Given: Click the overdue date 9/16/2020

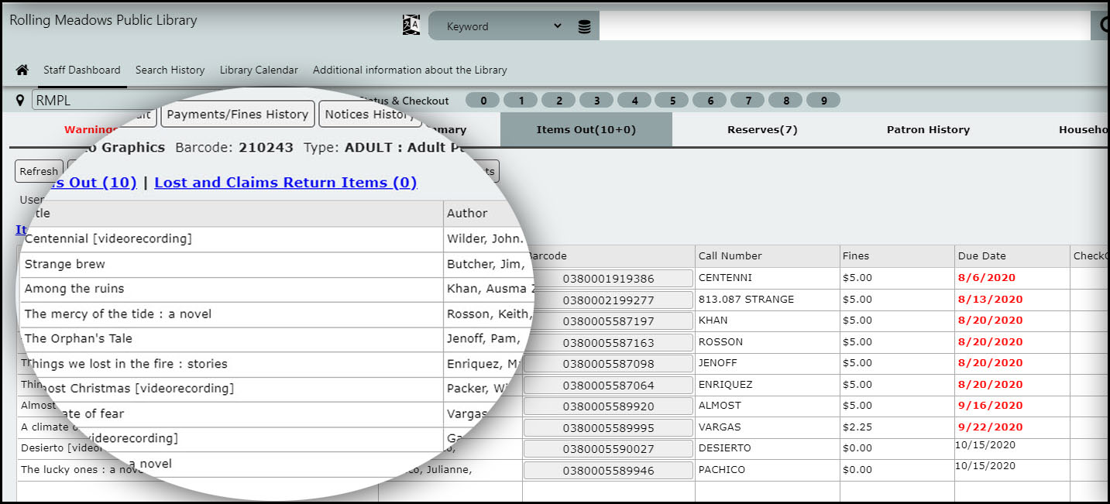Looking at the screenshot, I should [x=990, y=406].
